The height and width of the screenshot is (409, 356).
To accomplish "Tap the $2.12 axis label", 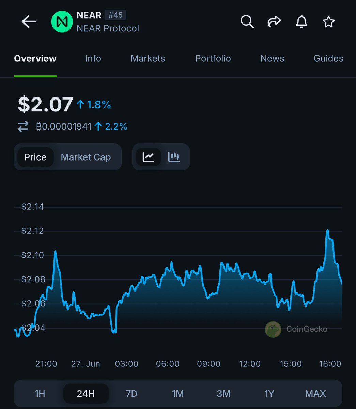I will pos(32,231).
